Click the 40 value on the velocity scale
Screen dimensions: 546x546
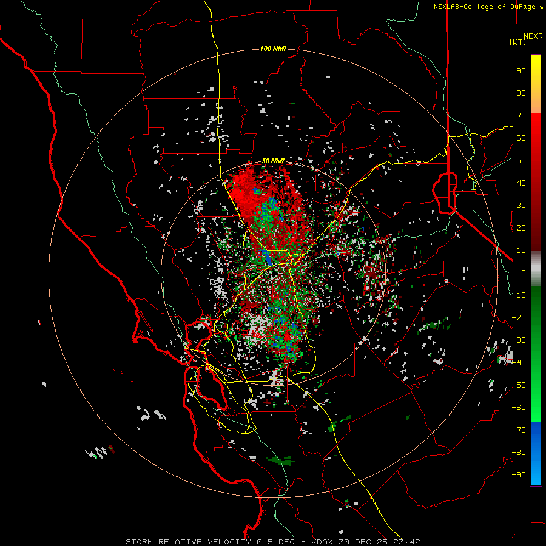coord(521,183)
